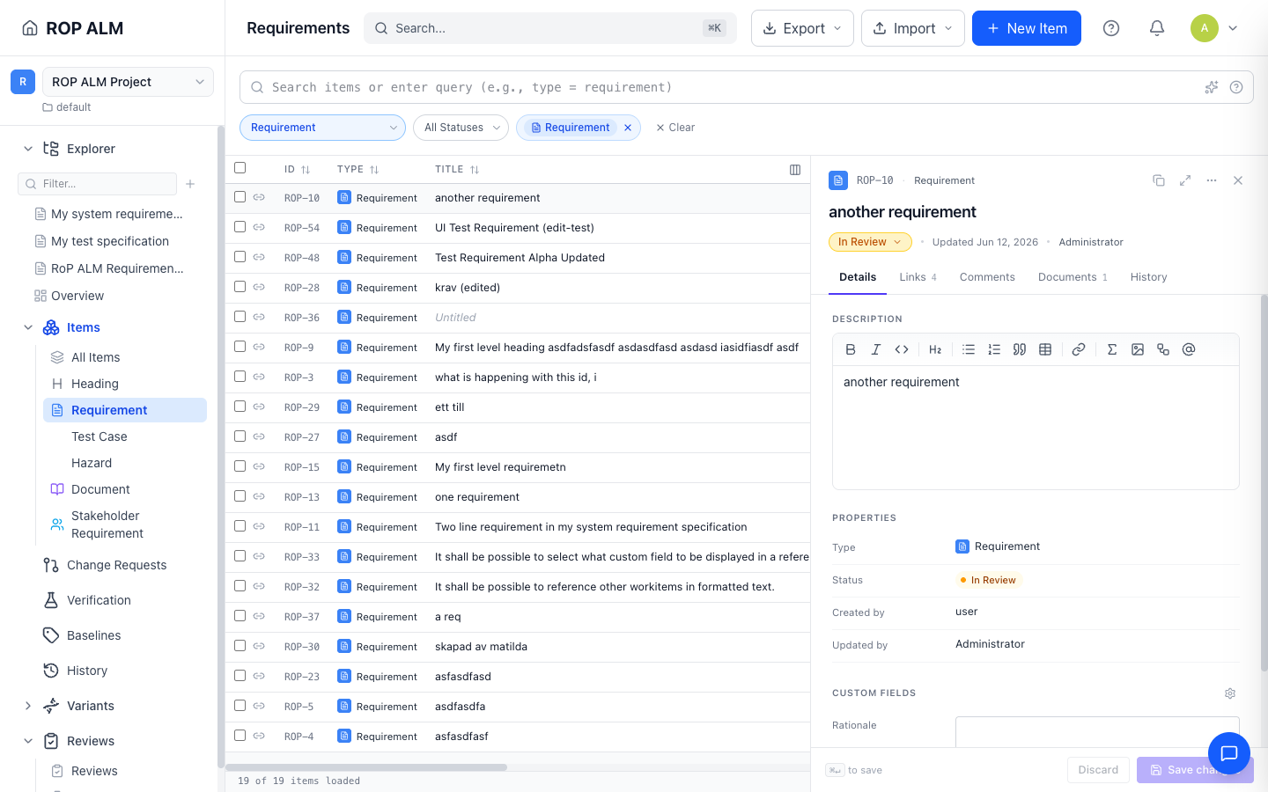Screen dimensions: 1268x792
Task: Focus the global Search field
Action: (x=550, y=28)
